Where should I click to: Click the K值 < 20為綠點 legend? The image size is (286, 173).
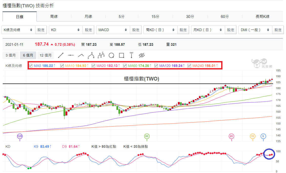point(136,146)
